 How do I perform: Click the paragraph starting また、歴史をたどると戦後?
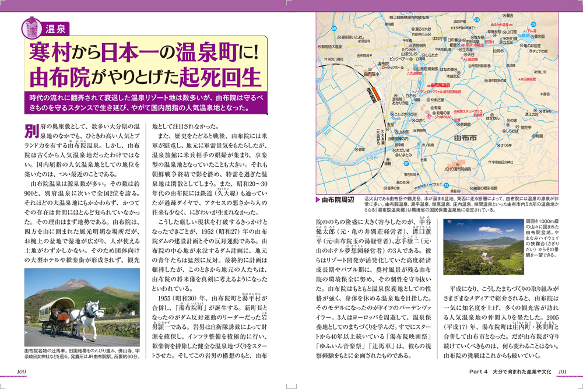pos(210,174)
